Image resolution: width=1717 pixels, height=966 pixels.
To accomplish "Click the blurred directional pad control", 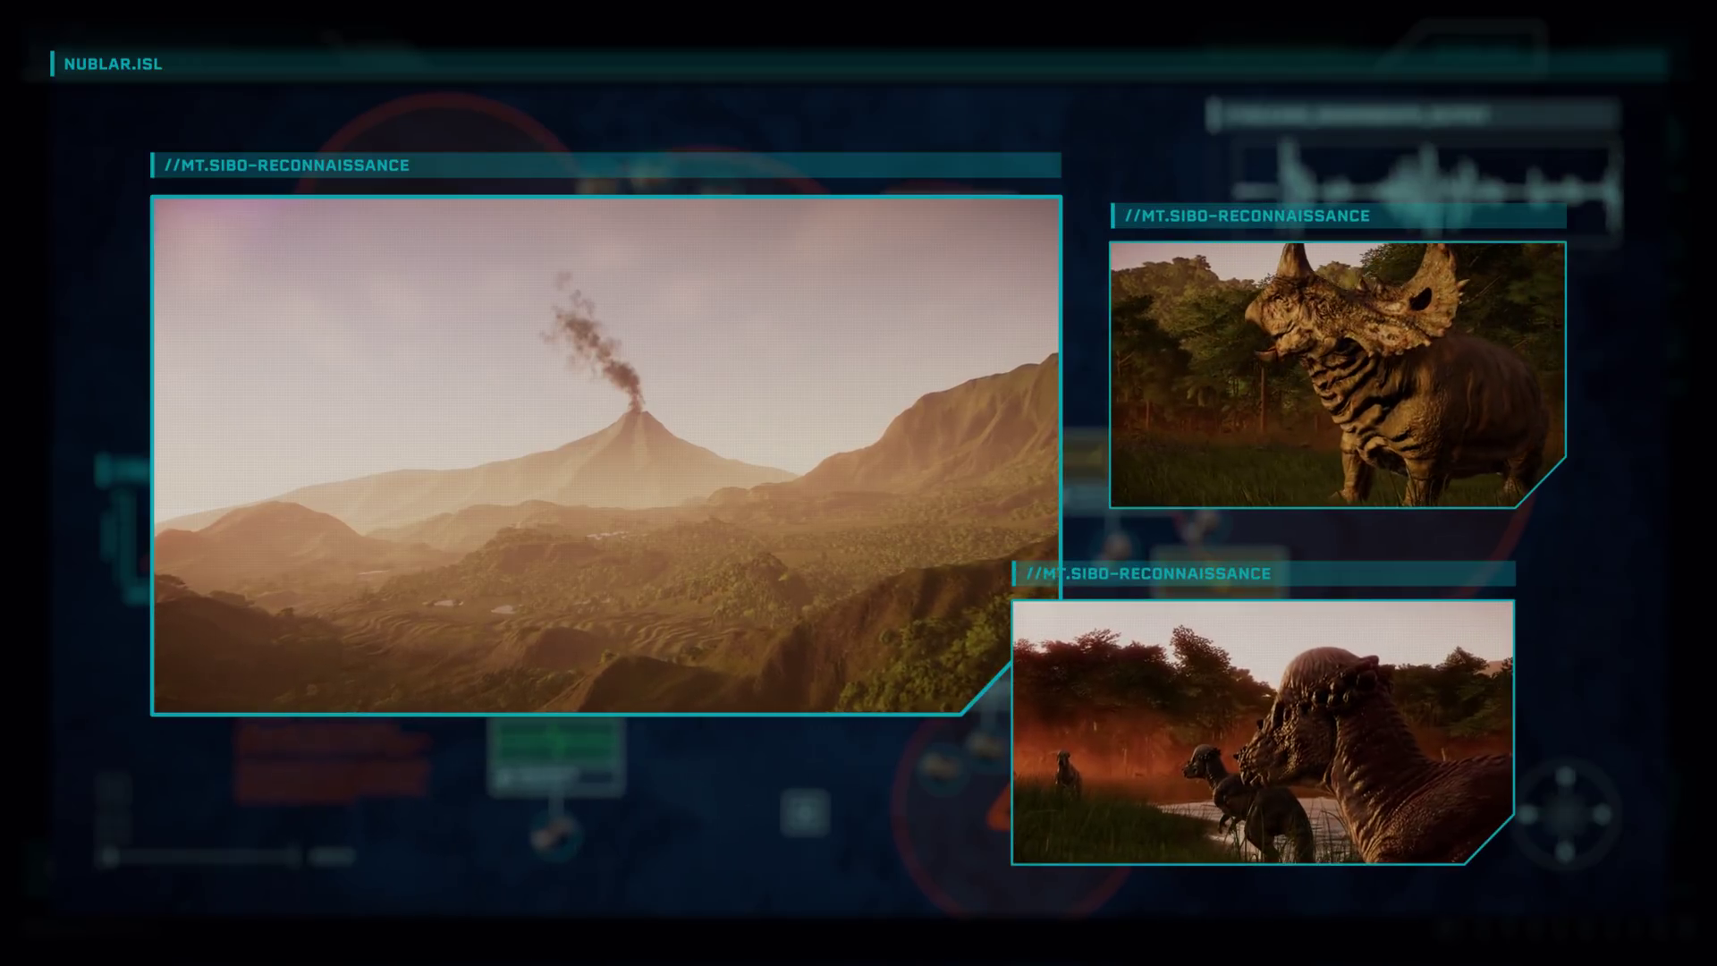I will tap(1565, 815).
